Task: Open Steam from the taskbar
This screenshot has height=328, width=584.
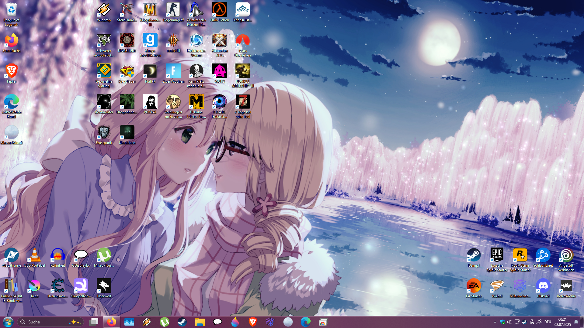Action: pyautogui.click(x=182, y=322)
